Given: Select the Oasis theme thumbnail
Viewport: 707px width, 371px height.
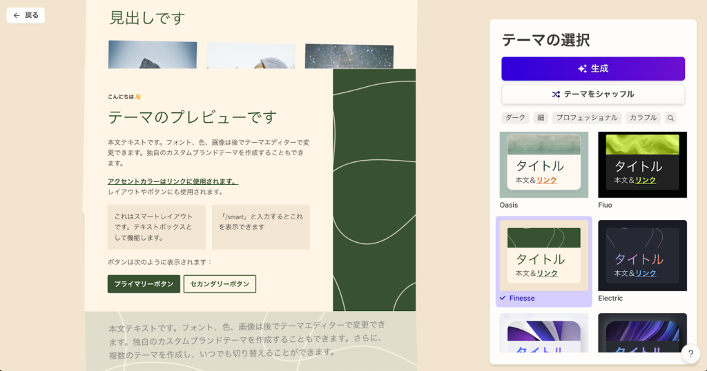Looking at the screenshot, I should tap(544, 165).
